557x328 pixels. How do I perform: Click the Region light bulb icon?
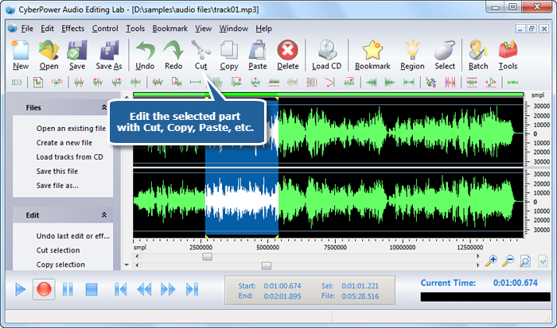point(412,50)
